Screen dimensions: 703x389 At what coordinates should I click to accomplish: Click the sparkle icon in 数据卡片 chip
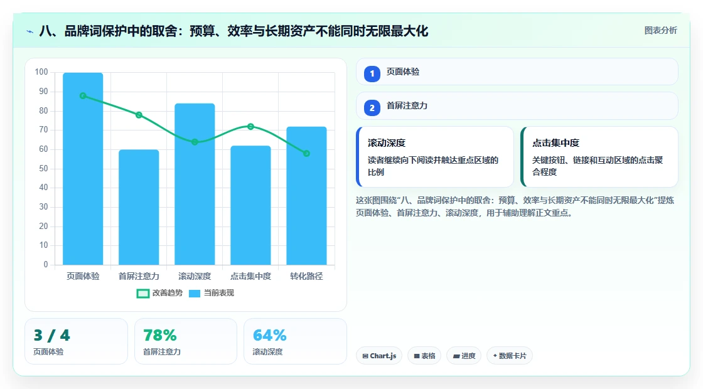495,356
